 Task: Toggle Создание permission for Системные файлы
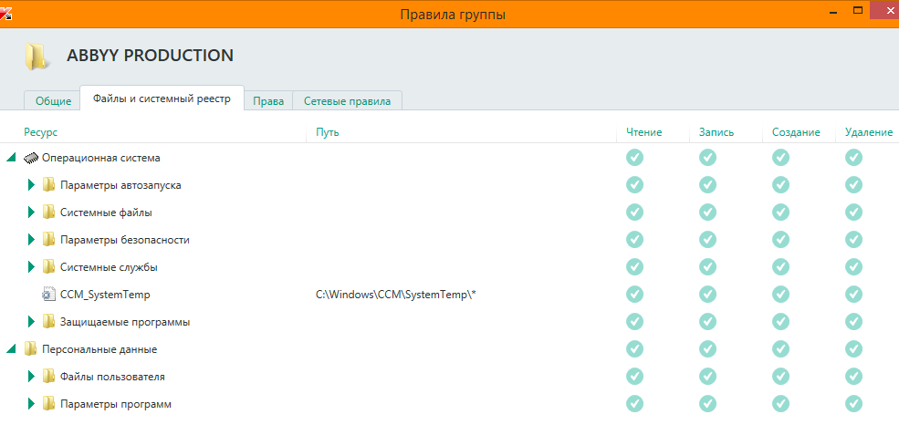point(780,212)
